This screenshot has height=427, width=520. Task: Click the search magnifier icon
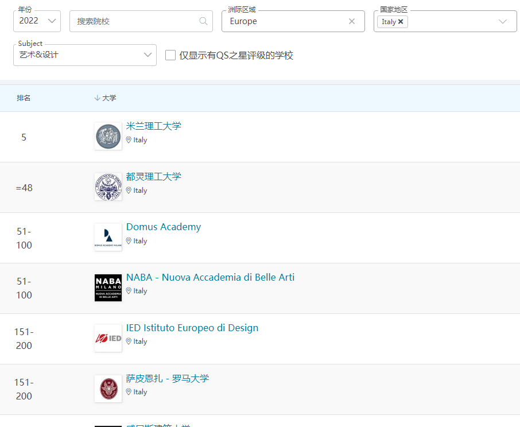click(203, 21)
